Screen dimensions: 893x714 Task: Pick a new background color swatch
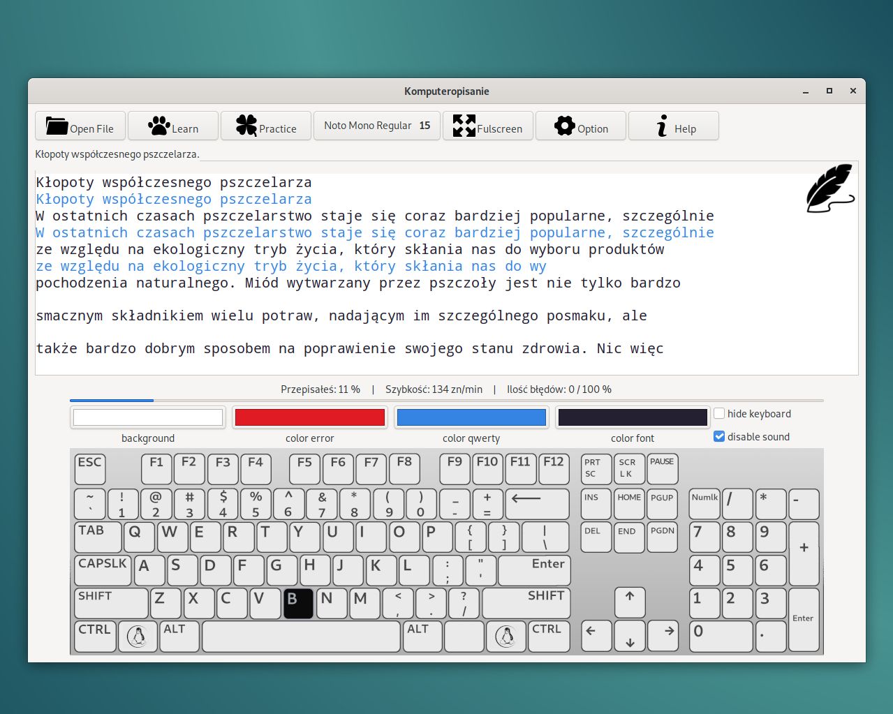(x=148, y=417)
